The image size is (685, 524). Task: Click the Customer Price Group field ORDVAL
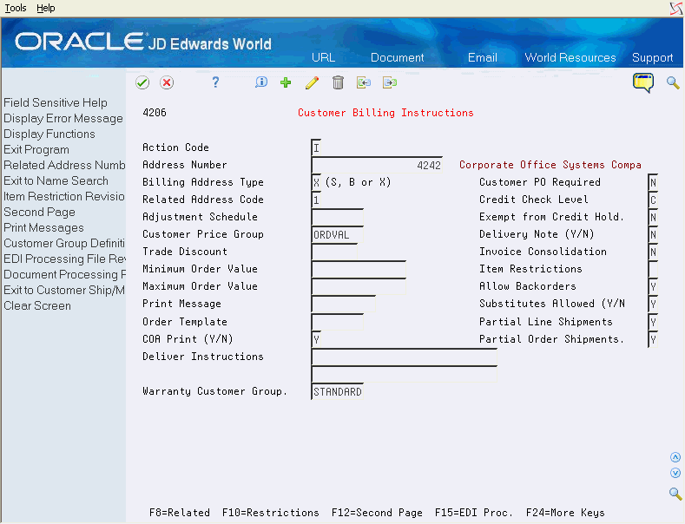click(x=337, y=234)
